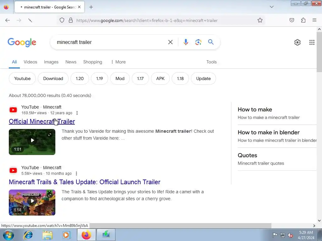This screenshot has width=322, height=241.
Task: Switch to the News tab
Action: (x=71, y=62)
